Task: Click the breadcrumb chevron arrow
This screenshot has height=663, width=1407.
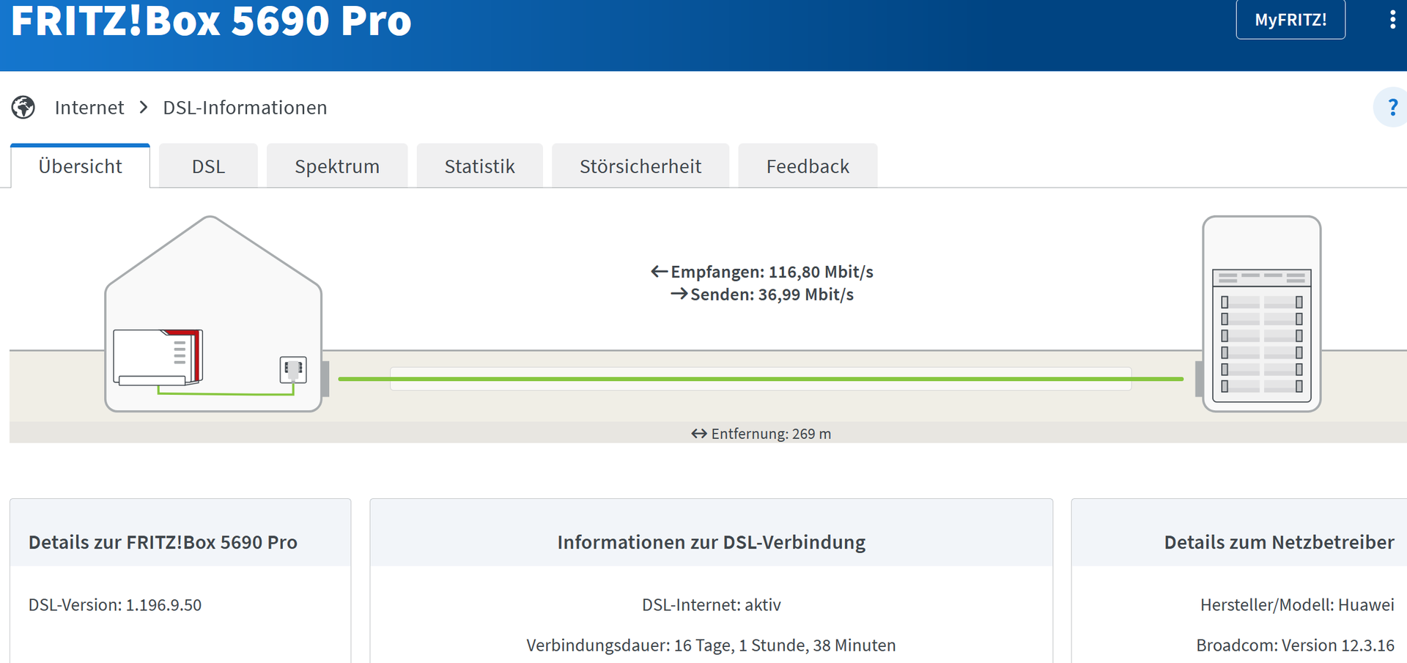Action: pos(144,108)
